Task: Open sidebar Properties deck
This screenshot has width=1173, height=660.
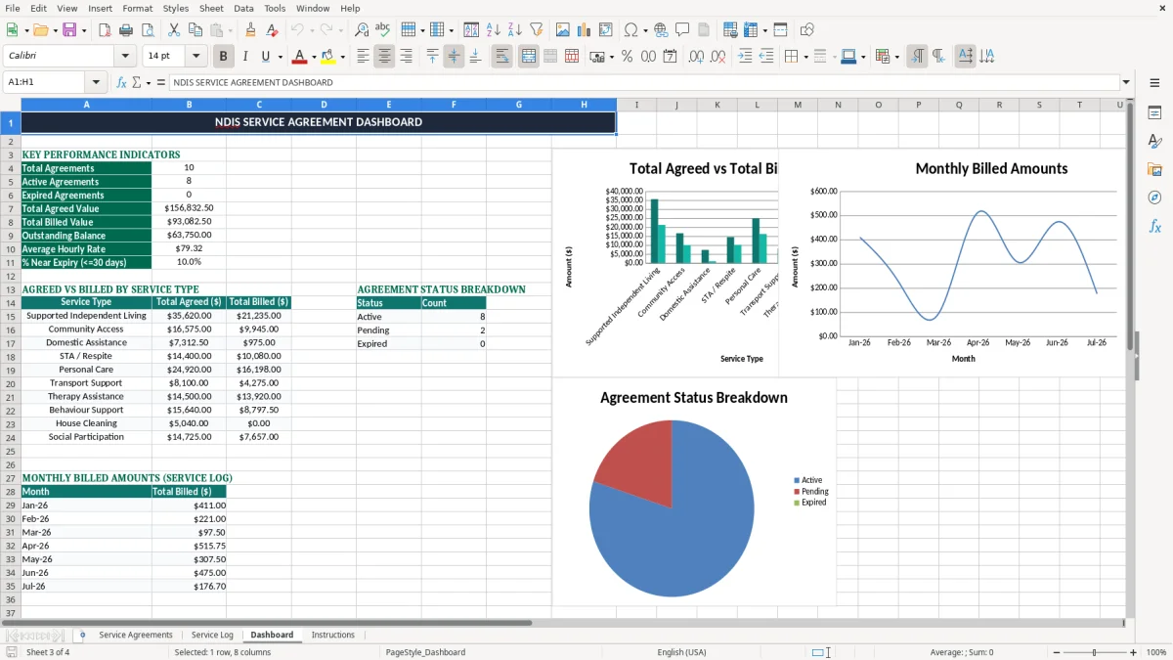Action: [1154, 113]
